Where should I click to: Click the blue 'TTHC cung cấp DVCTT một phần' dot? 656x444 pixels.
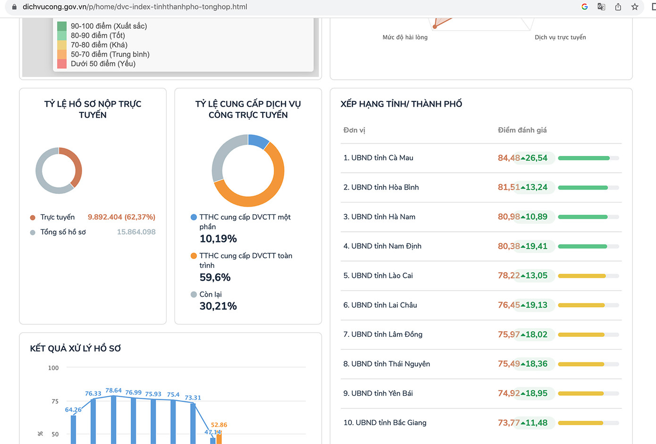coord(193,217)
